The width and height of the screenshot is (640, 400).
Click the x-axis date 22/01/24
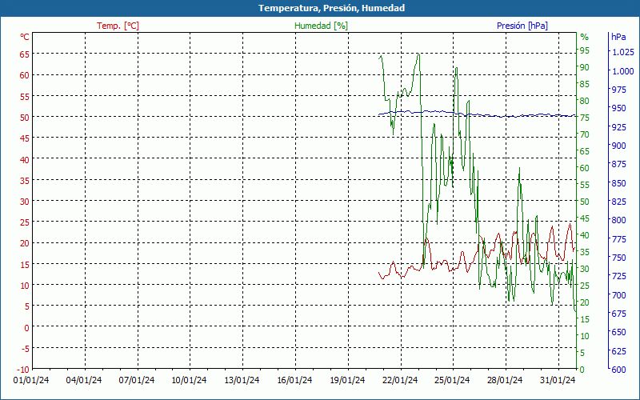[399, 381]
